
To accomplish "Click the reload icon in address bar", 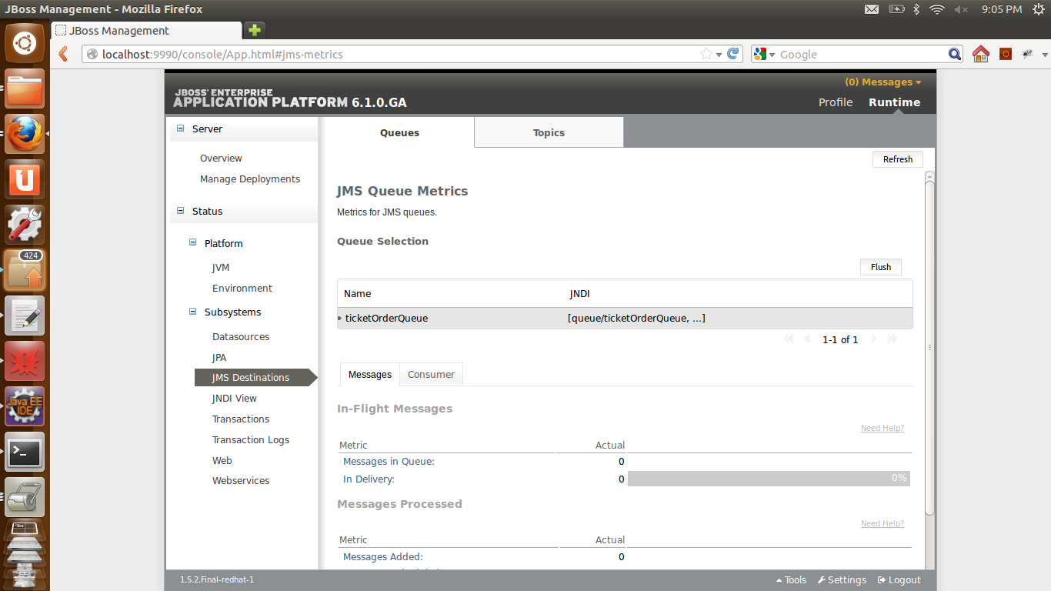I will pyautogui.click(x=732, y=54).
